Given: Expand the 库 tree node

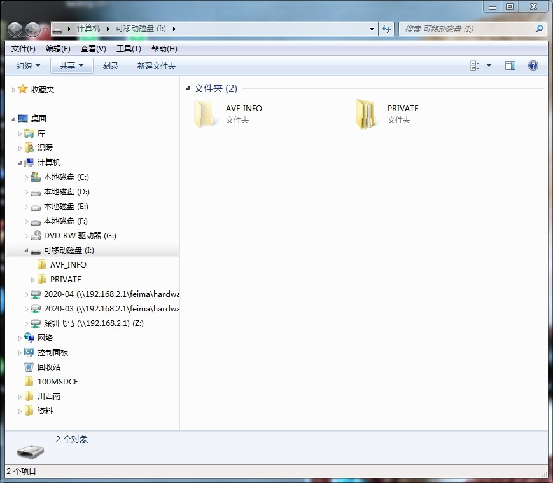Looking at the screenshot, I should click(x=20, y=133).
